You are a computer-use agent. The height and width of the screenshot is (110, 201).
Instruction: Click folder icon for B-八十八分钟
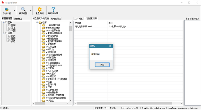(x=44, y=71)
